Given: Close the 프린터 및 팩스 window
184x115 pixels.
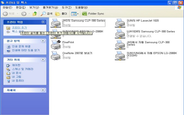Looking at the screenshot, I should coord(181,3).
